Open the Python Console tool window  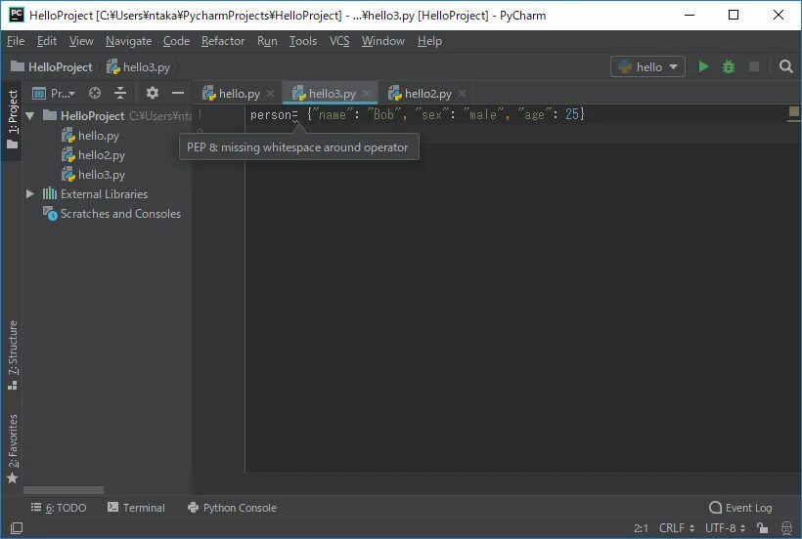[x=232, y=508]
